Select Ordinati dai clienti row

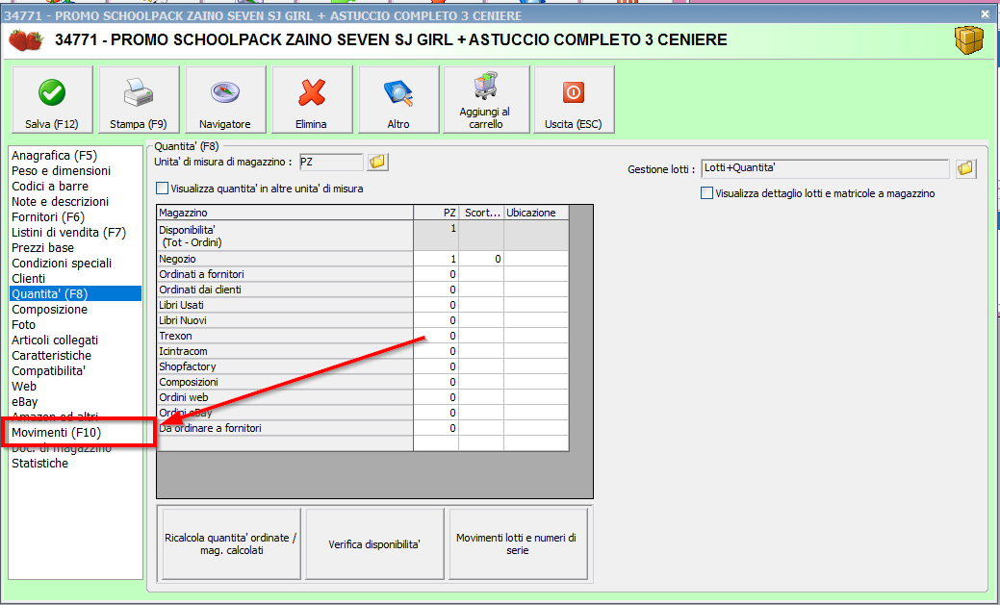[285, 290]
